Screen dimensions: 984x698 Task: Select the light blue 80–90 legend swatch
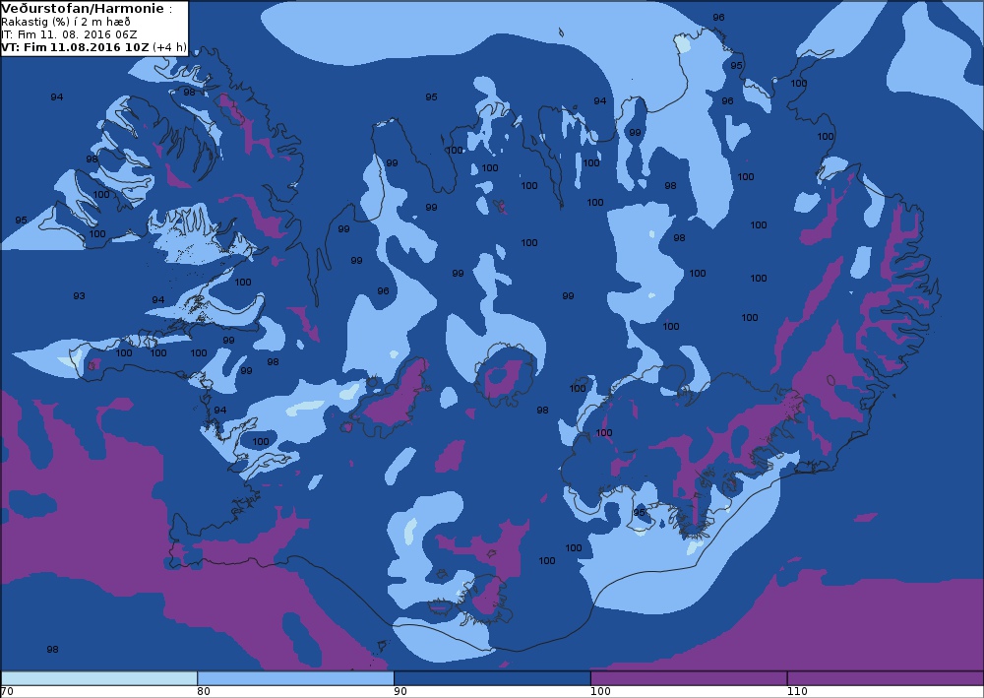tap(295, 678)
